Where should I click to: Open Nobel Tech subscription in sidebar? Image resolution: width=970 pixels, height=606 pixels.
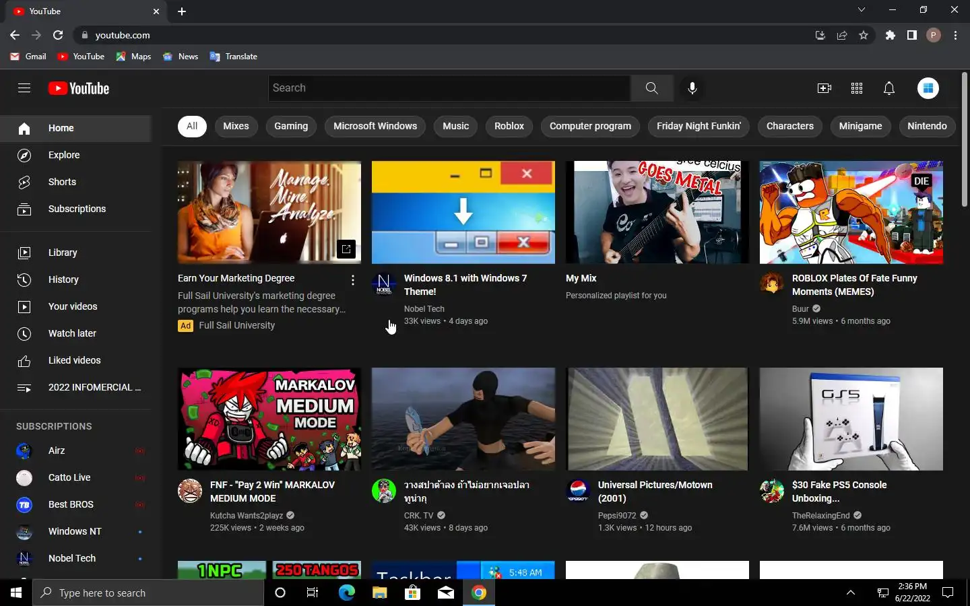(x=75, y=558)
